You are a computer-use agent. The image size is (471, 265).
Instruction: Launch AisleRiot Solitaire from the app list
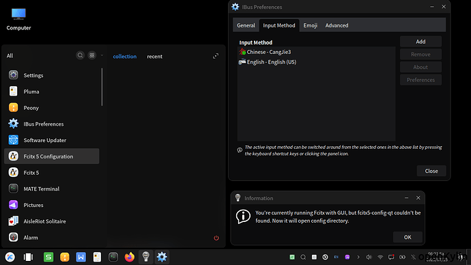click(x=52, y=221)
